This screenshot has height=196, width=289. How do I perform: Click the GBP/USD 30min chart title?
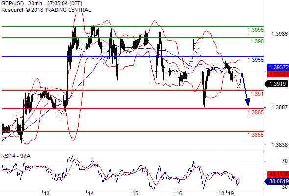coord(42,4)
